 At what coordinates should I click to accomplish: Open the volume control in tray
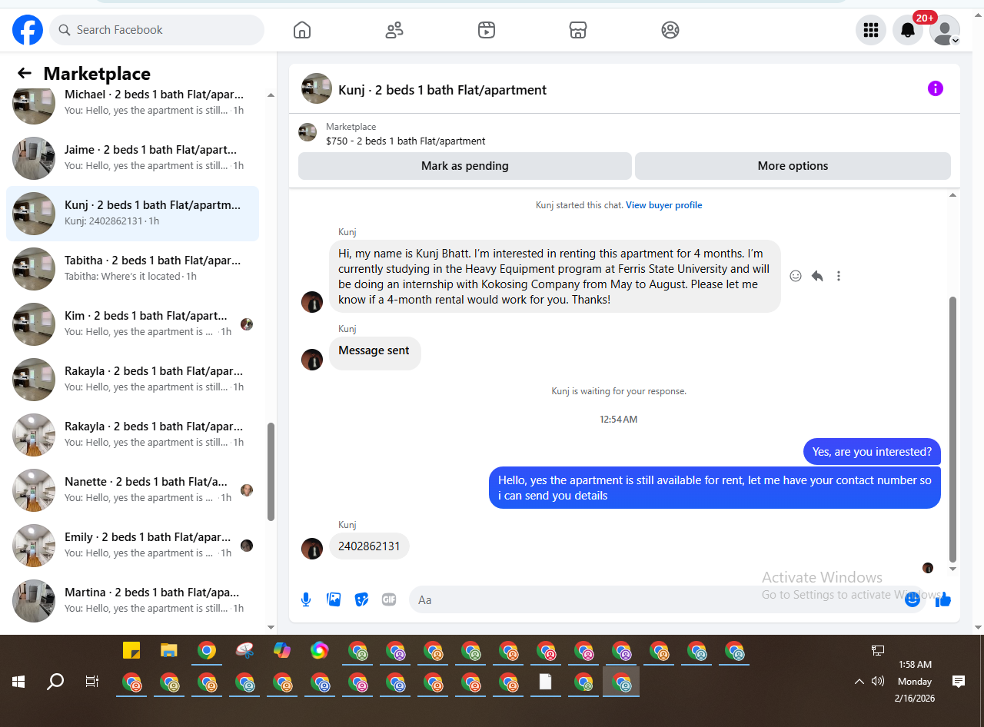pyautogui.click(x=878, y=682)
